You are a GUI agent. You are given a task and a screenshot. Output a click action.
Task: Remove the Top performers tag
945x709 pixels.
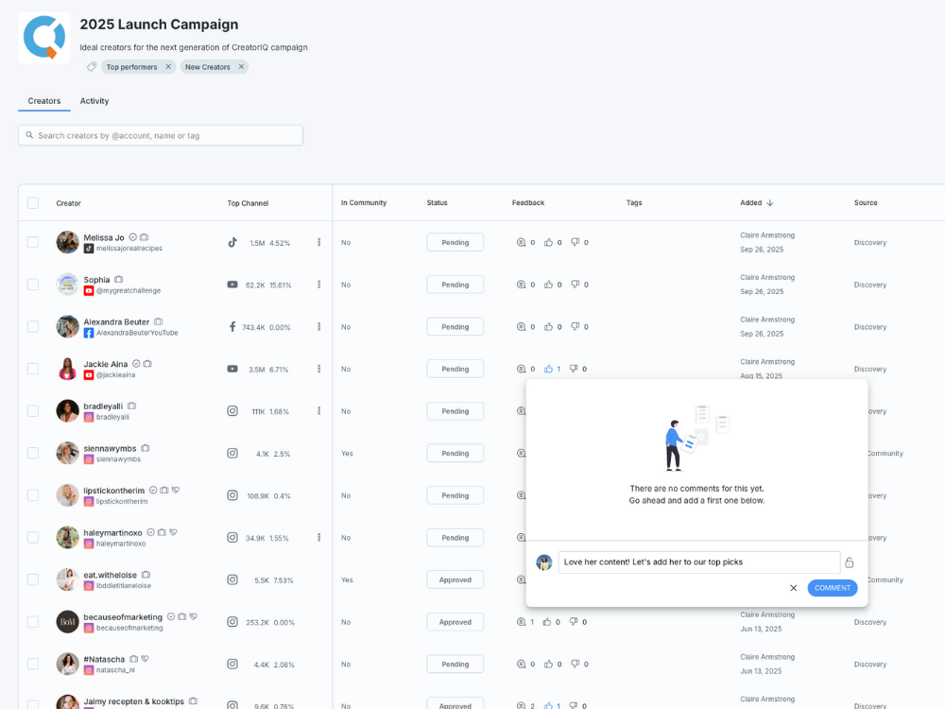coord(168,67)
